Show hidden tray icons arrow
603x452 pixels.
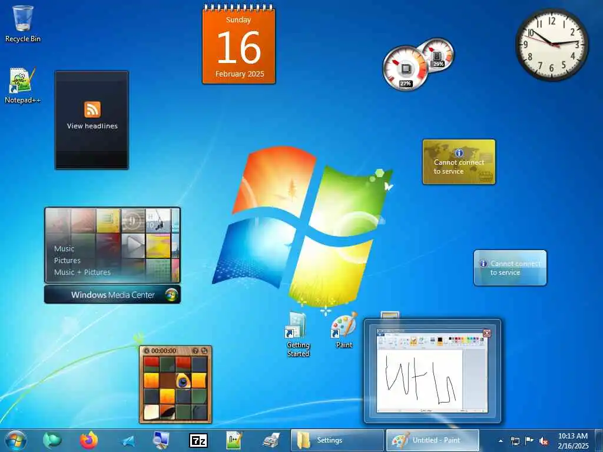coord(501,441)
